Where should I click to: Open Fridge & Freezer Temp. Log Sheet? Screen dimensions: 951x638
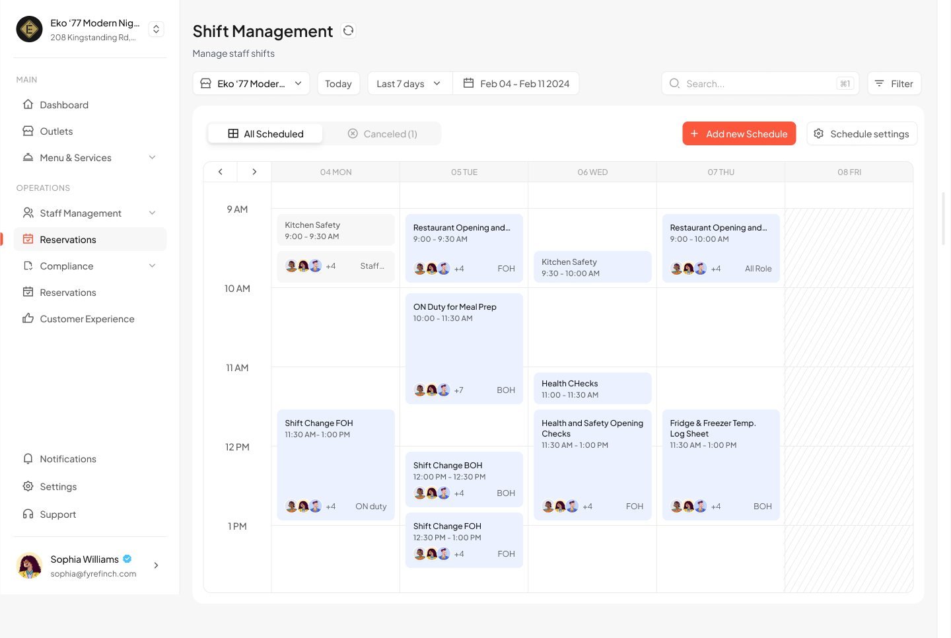click(721, 465)
